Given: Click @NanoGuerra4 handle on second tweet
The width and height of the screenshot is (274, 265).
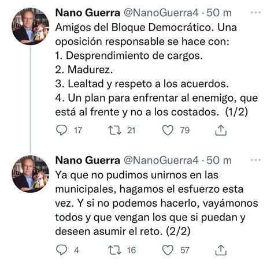Looking at the screenshot, I should coord(161,160).
